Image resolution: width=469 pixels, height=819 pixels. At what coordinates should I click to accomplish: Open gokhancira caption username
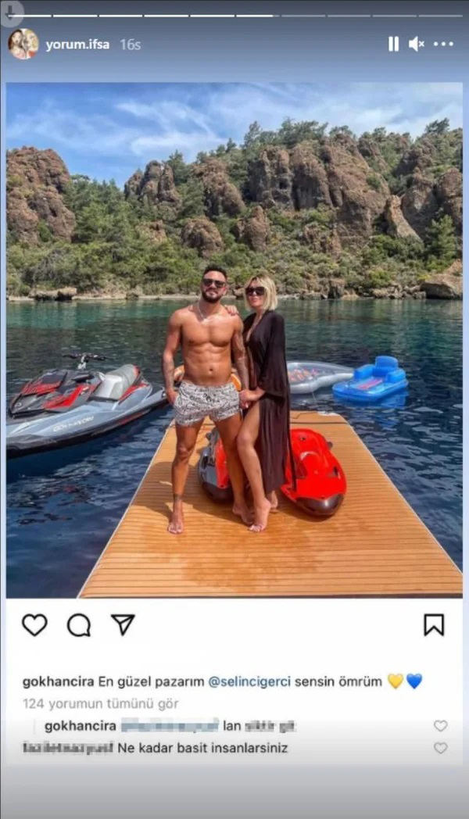pos(59,681)
